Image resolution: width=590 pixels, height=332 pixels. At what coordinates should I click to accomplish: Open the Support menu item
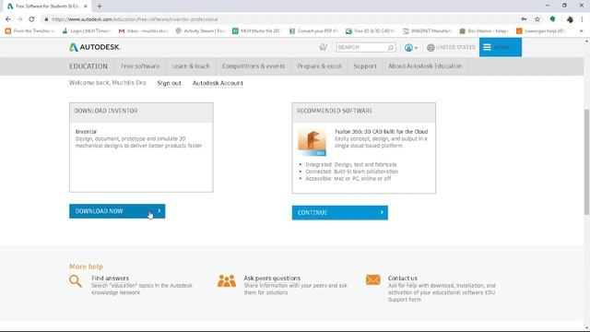[x=365, y=66]
